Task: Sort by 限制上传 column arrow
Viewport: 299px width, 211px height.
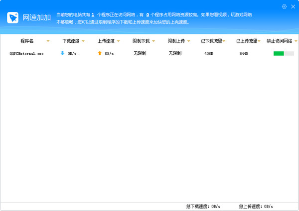Action: (x=188, y=41)
